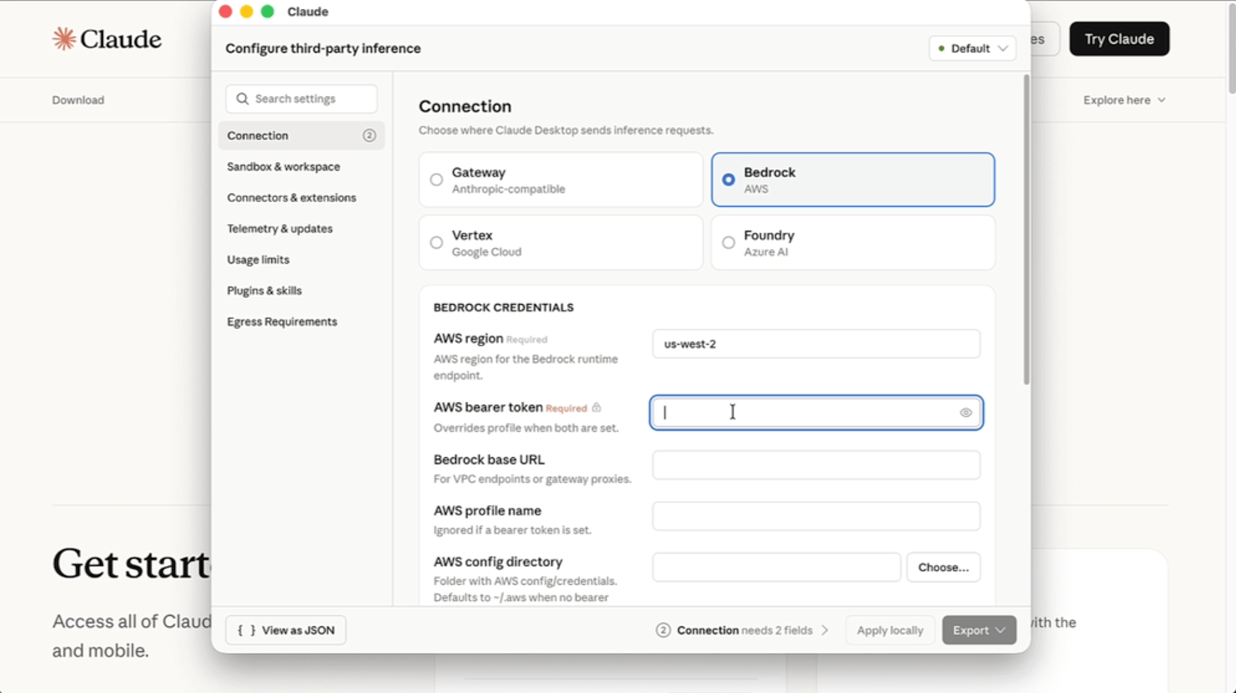This screenshot has width=1236, height=693.
Task: Select the Bedrock AWS option
Action: coord(853,180)
